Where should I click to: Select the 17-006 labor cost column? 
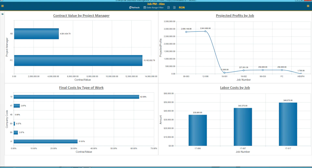198,130
